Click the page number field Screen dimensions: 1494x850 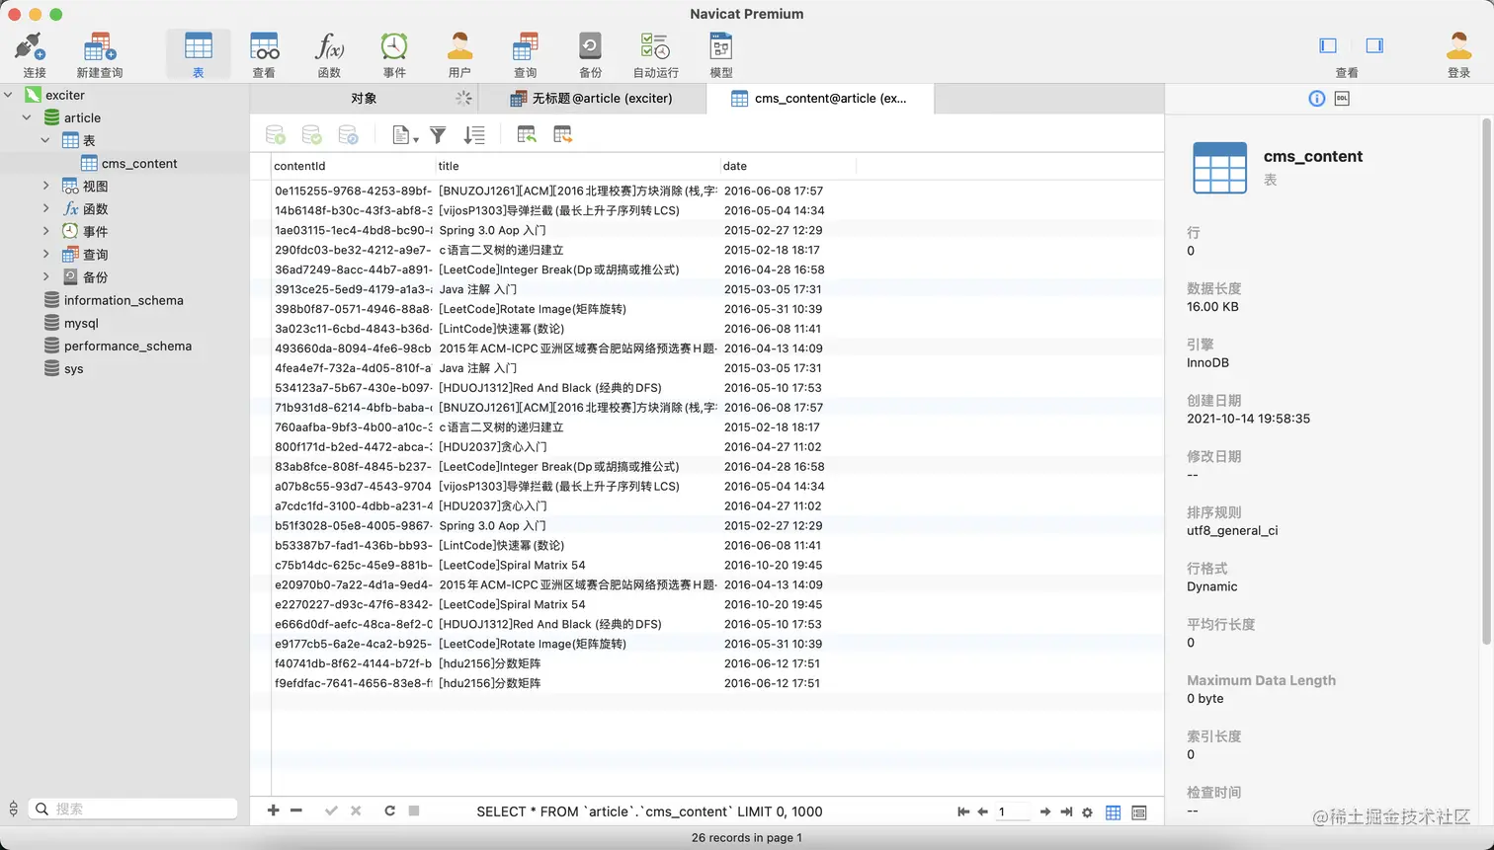pyautogui.click(x=1013, y=811)
